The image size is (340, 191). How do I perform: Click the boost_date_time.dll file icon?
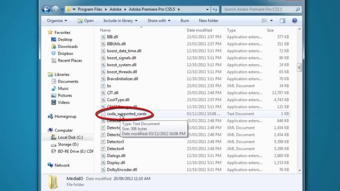[103, 51]
